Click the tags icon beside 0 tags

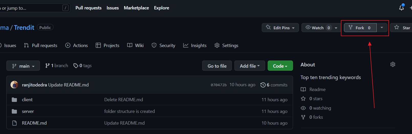pyautogui.click(x=76, y=66)
